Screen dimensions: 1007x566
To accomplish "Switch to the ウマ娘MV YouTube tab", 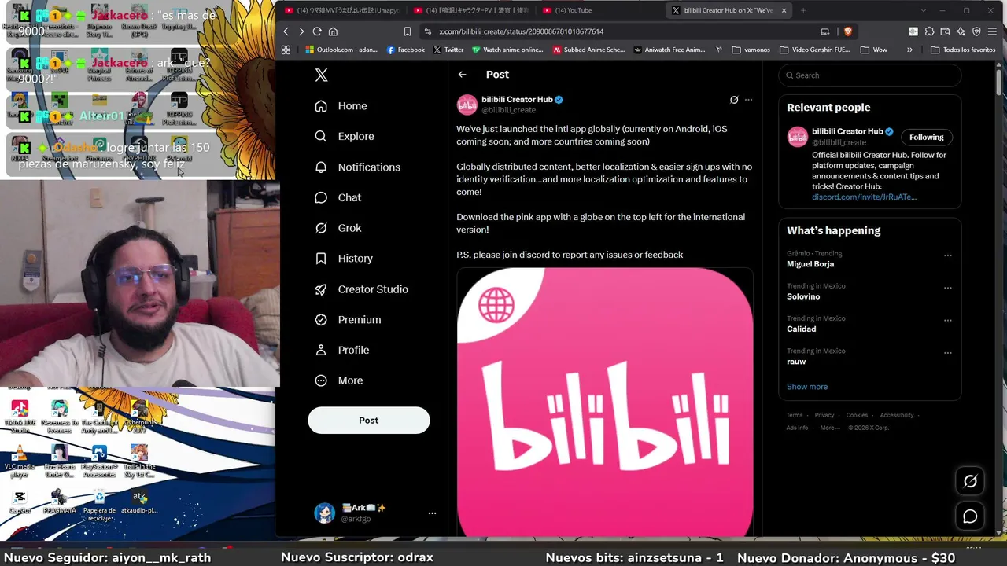I will point(342,10).
